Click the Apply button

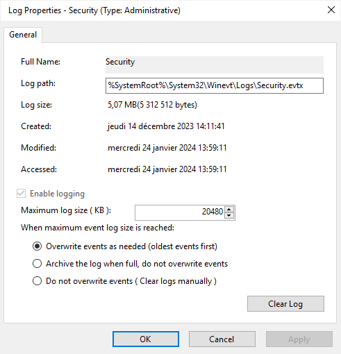click(299, 339)
